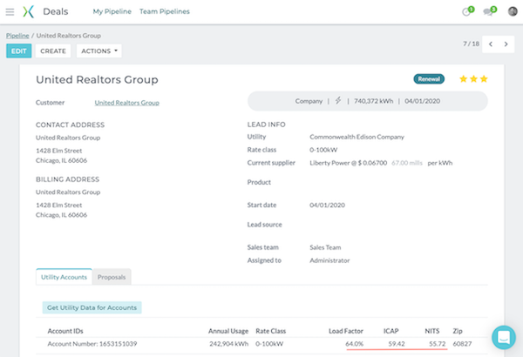
Task: Click the Rate Class column header
Action: [x=271, y=331]
